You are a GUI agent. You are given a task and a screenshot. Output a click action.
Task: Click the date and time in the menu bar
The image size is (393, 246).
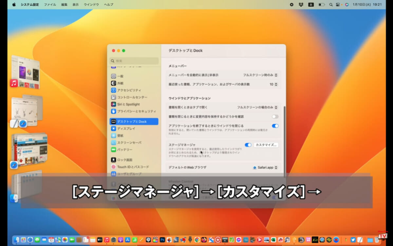click(367, 5)
